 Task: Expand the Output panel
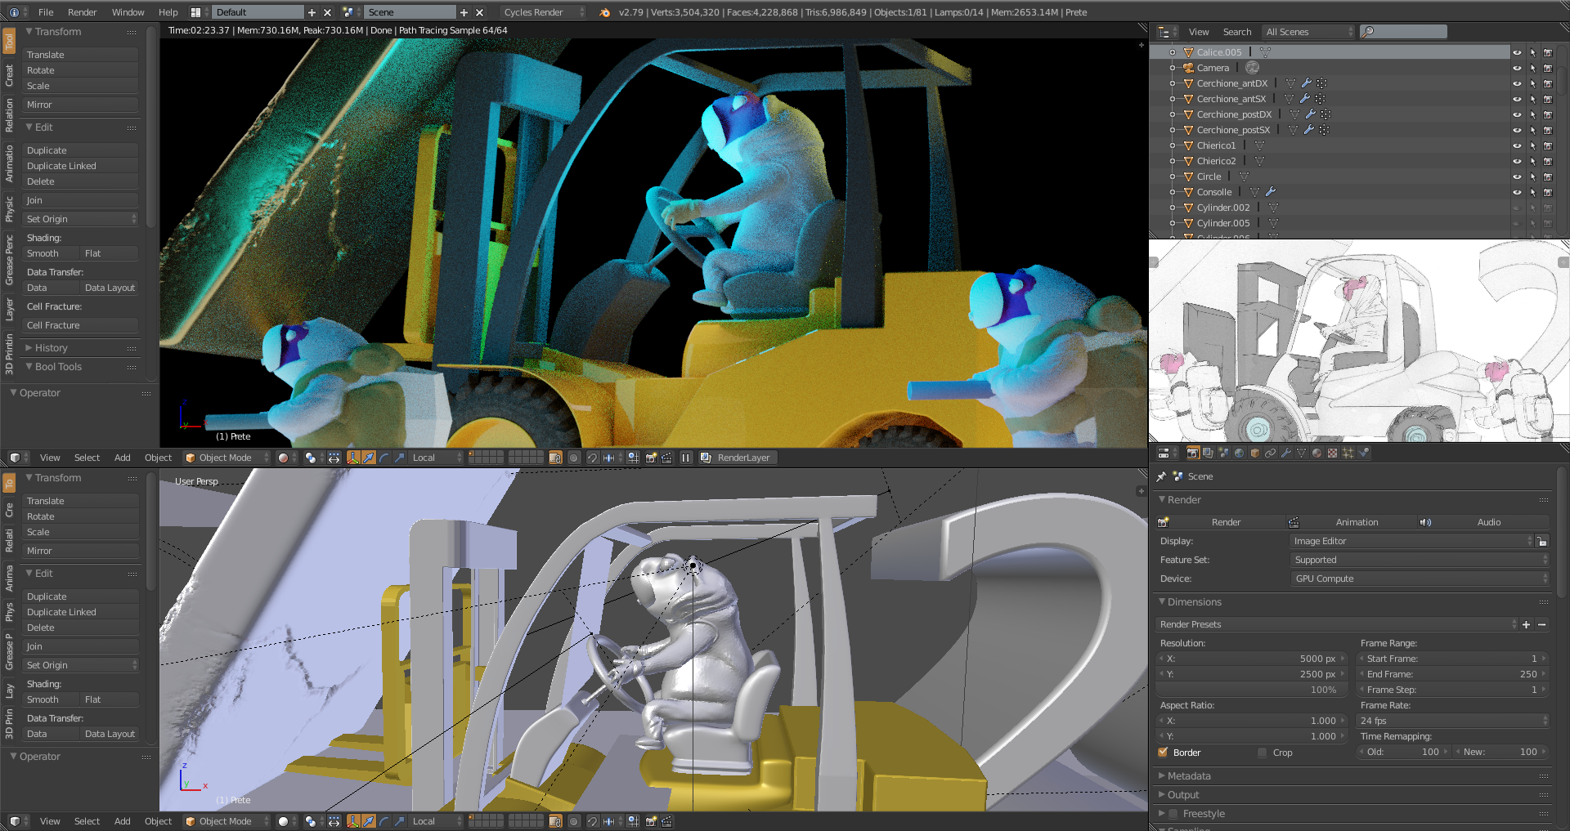pos(1183,795)
